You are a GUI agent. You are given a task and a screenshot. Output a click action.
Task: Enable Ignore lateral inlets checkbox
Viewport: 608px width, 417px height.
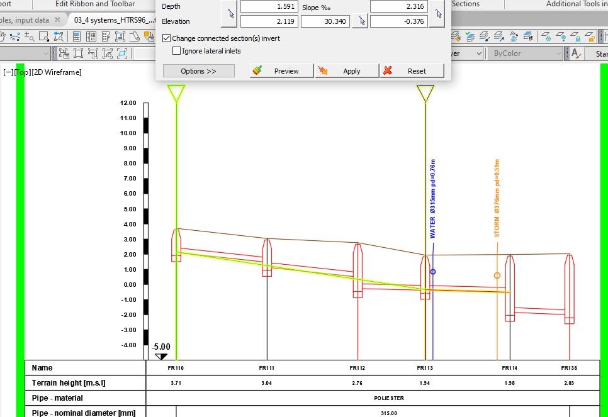coord(176,51)
